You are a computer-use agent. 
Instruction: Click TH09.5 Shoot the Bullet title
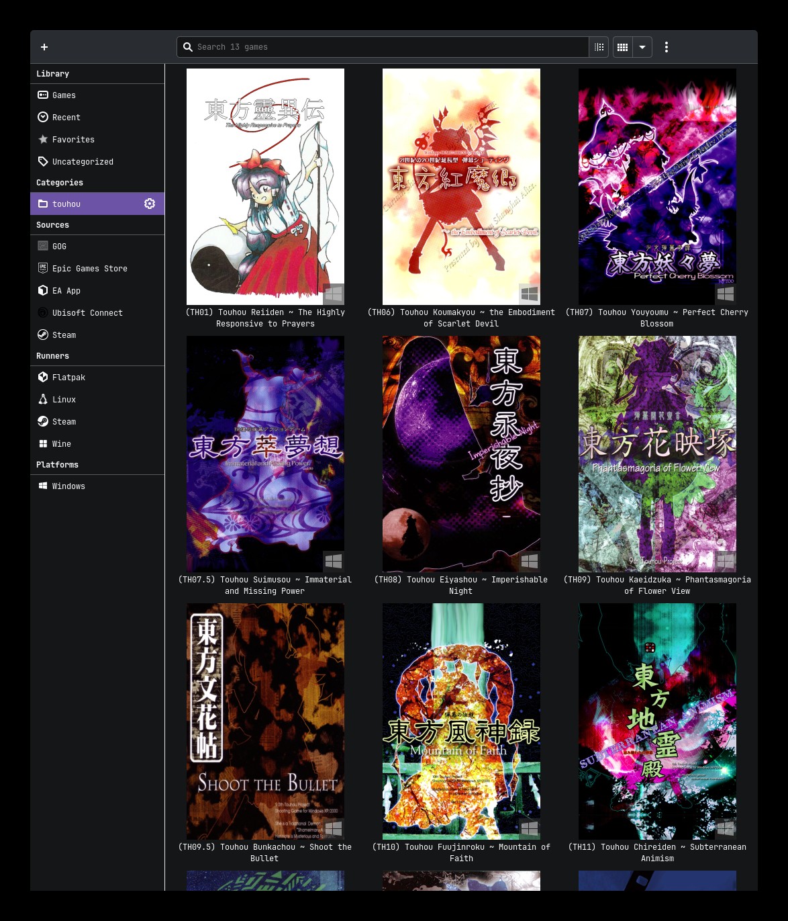point(265,852)
